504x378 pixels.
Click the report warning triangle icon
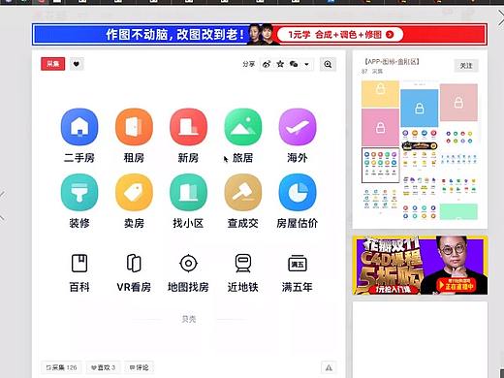[329, 367]
